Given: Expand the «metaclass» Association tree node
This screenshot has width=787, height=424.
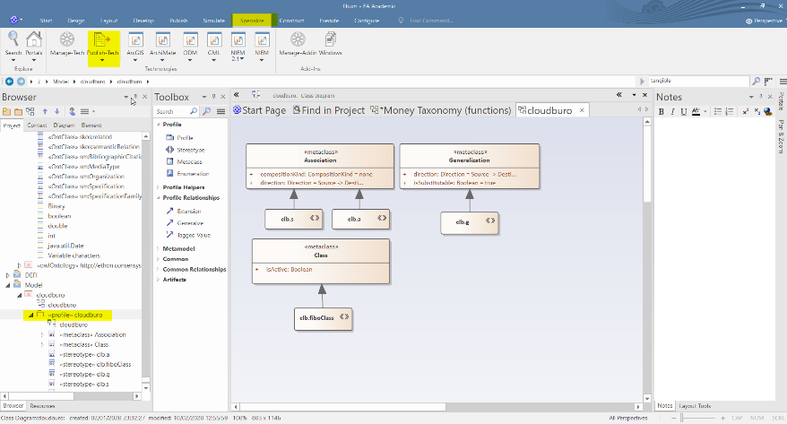Looking at the screenshot, I should pyautogui.click(x=42, y=333).
